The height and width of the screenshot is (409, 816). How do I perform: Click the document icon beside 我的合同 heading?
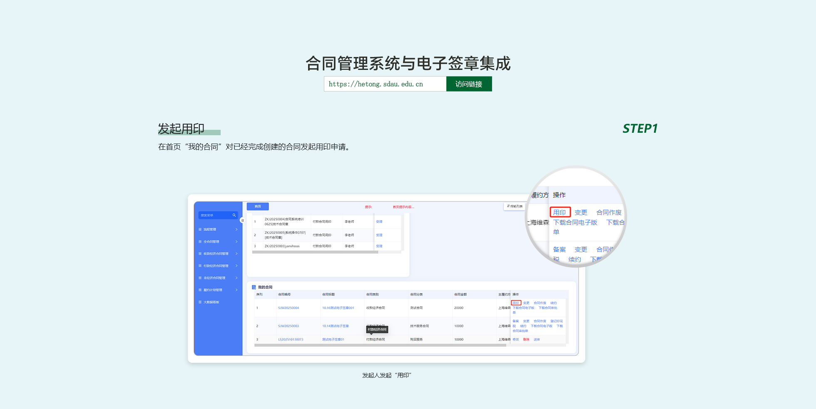(254, 287)
